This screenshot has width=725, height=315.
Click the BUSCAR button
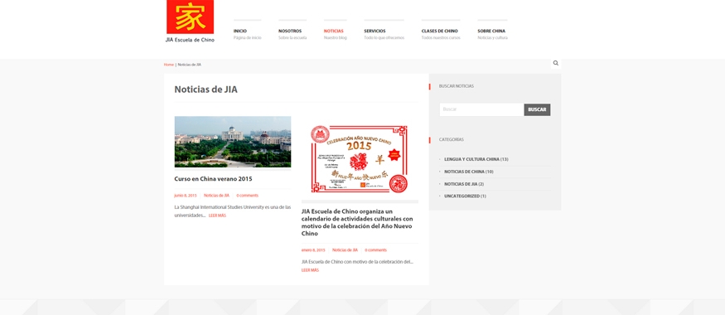coord(537,109)
